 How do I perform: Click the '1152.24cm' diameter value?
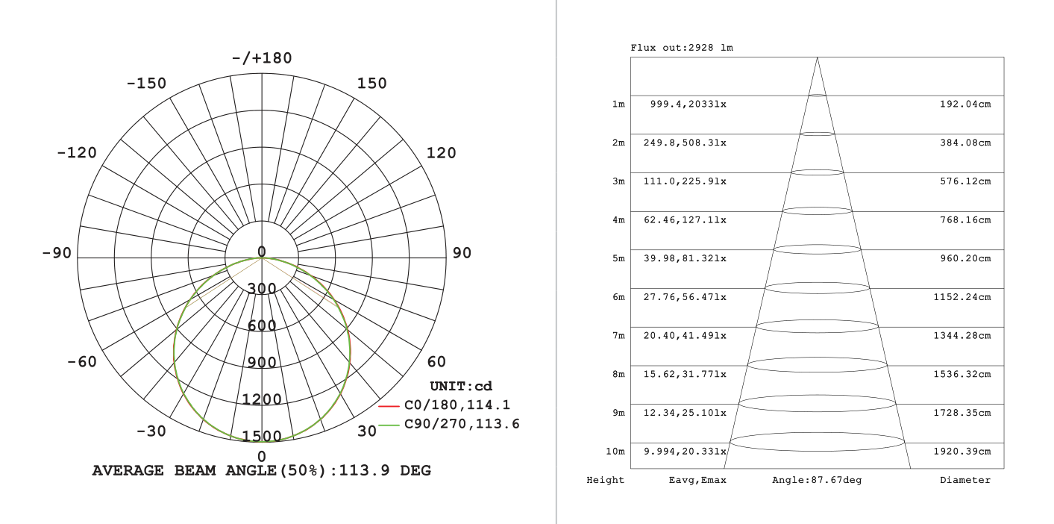(962, 297)
